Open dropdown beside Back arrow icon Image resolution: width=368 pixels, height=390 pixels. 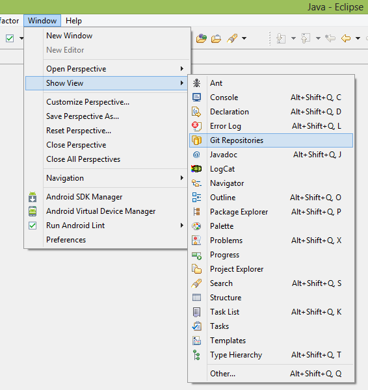click(x=358, y=38)
